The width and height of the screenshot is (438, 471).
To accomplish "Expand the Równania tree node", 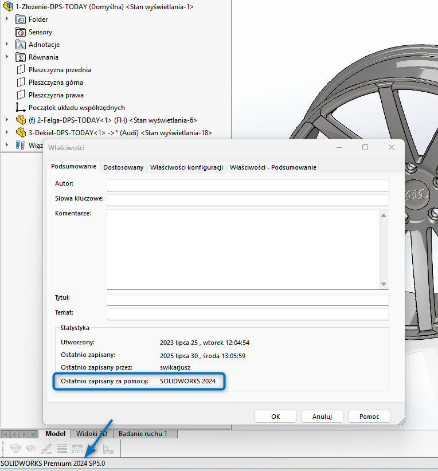I will (7, 57).
